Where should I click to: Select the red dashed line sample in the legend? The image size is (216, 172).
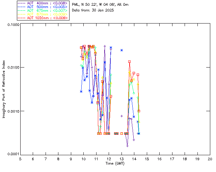click(22, 18)
